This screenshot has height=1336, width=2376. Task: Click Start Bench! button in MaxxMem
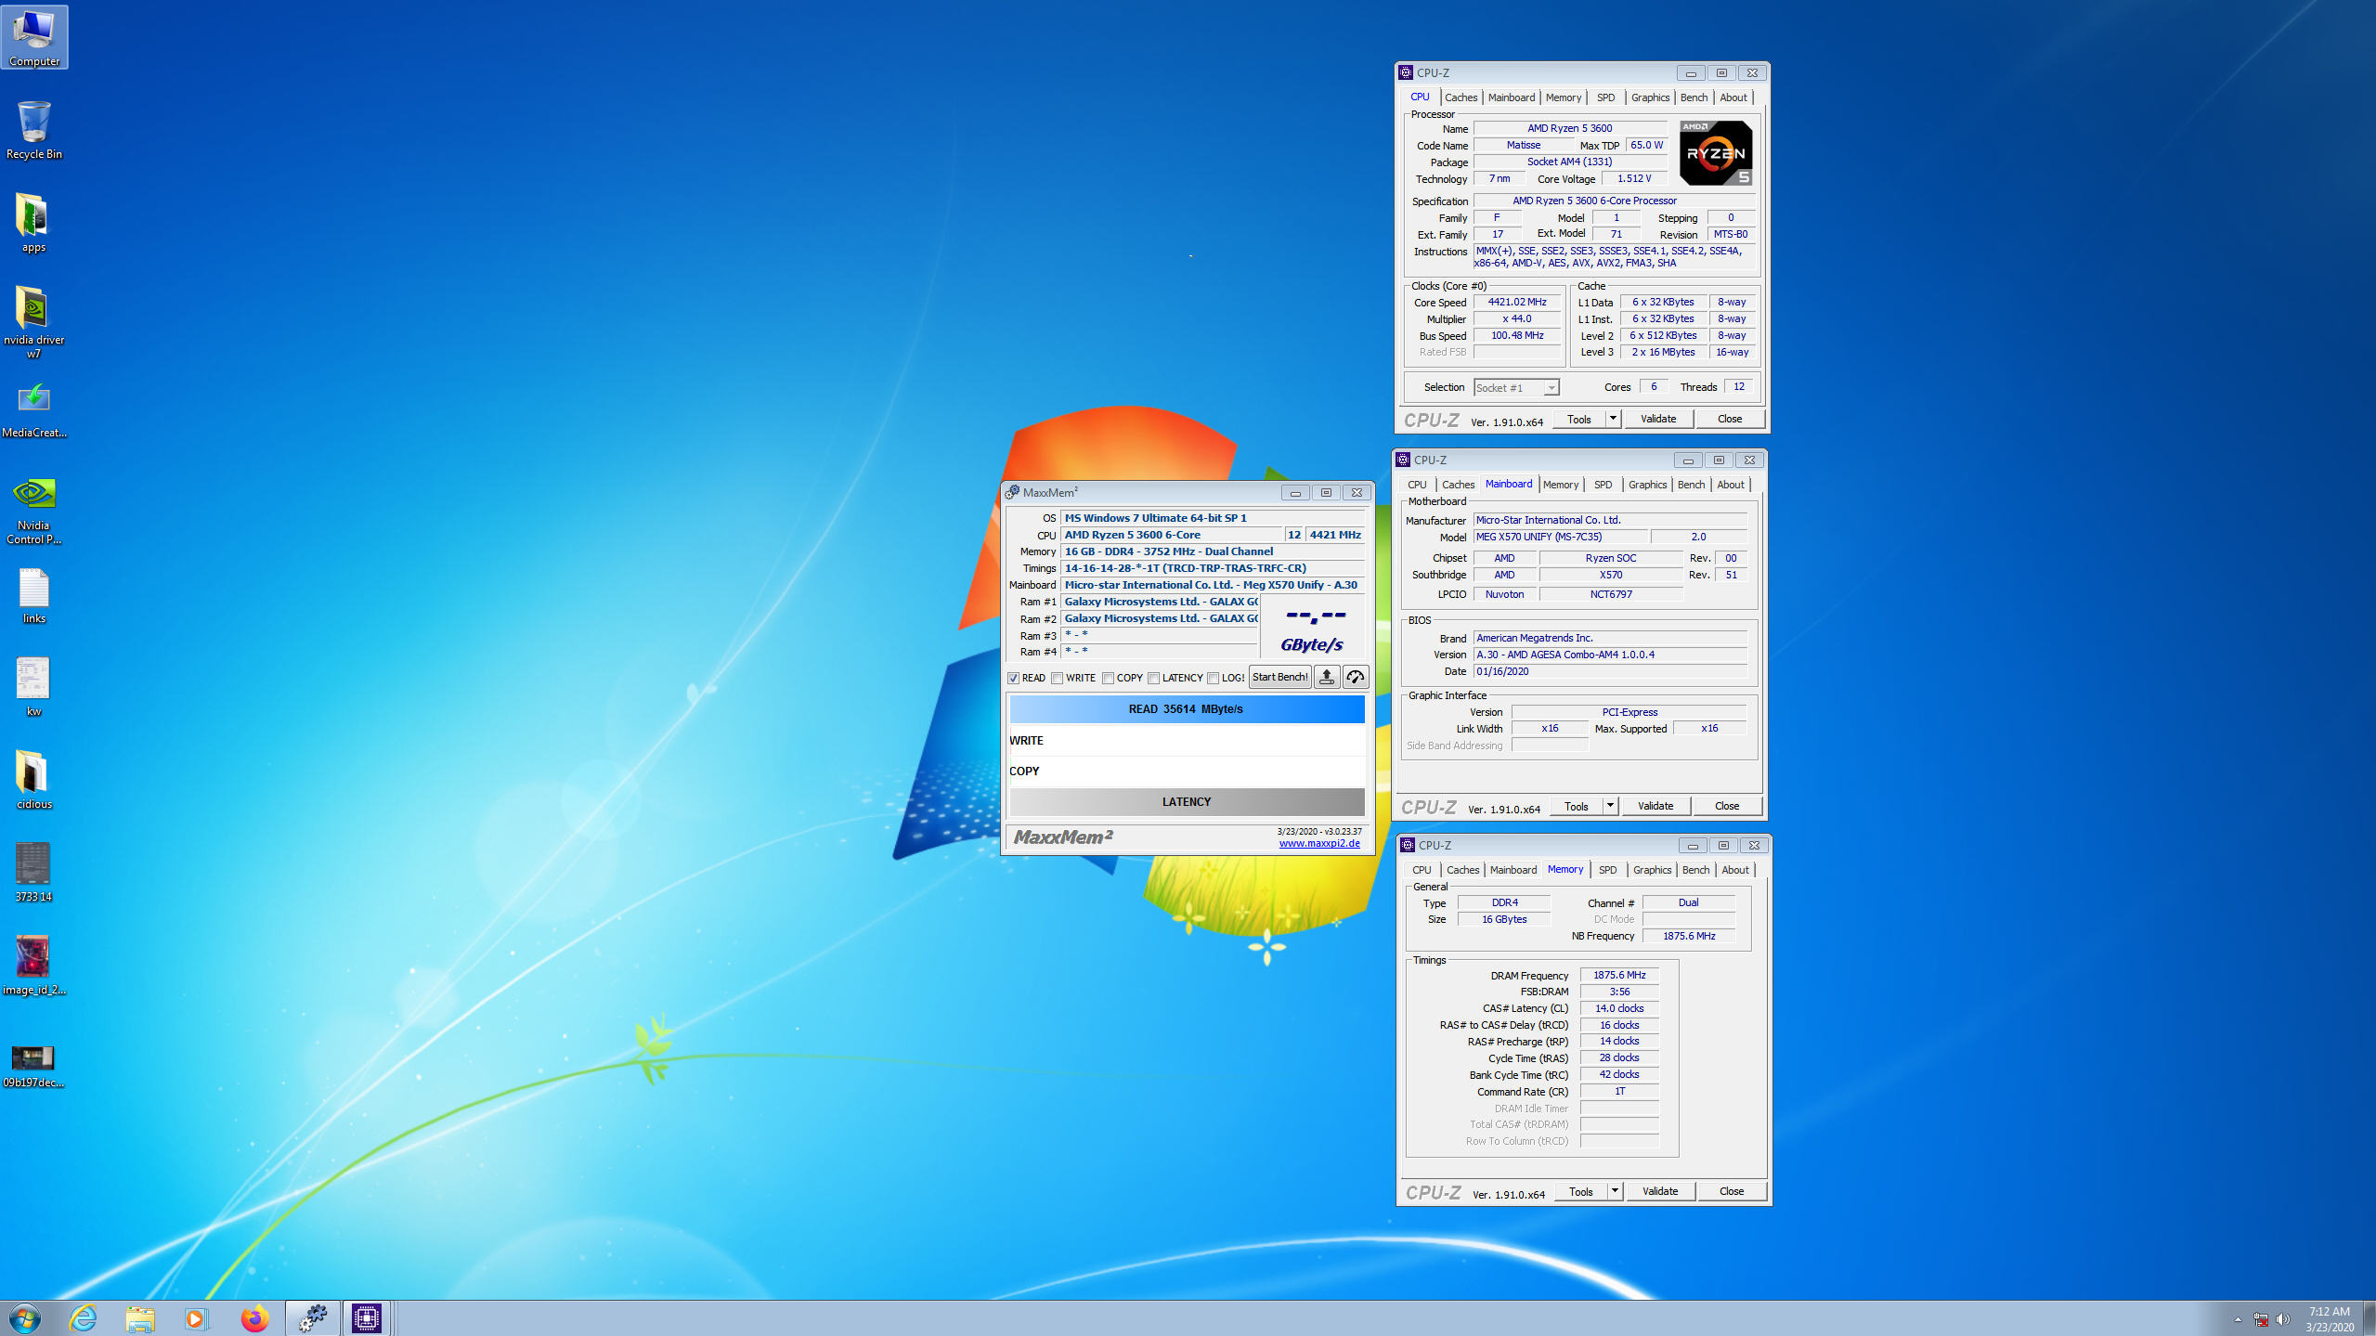point(1279,677)
